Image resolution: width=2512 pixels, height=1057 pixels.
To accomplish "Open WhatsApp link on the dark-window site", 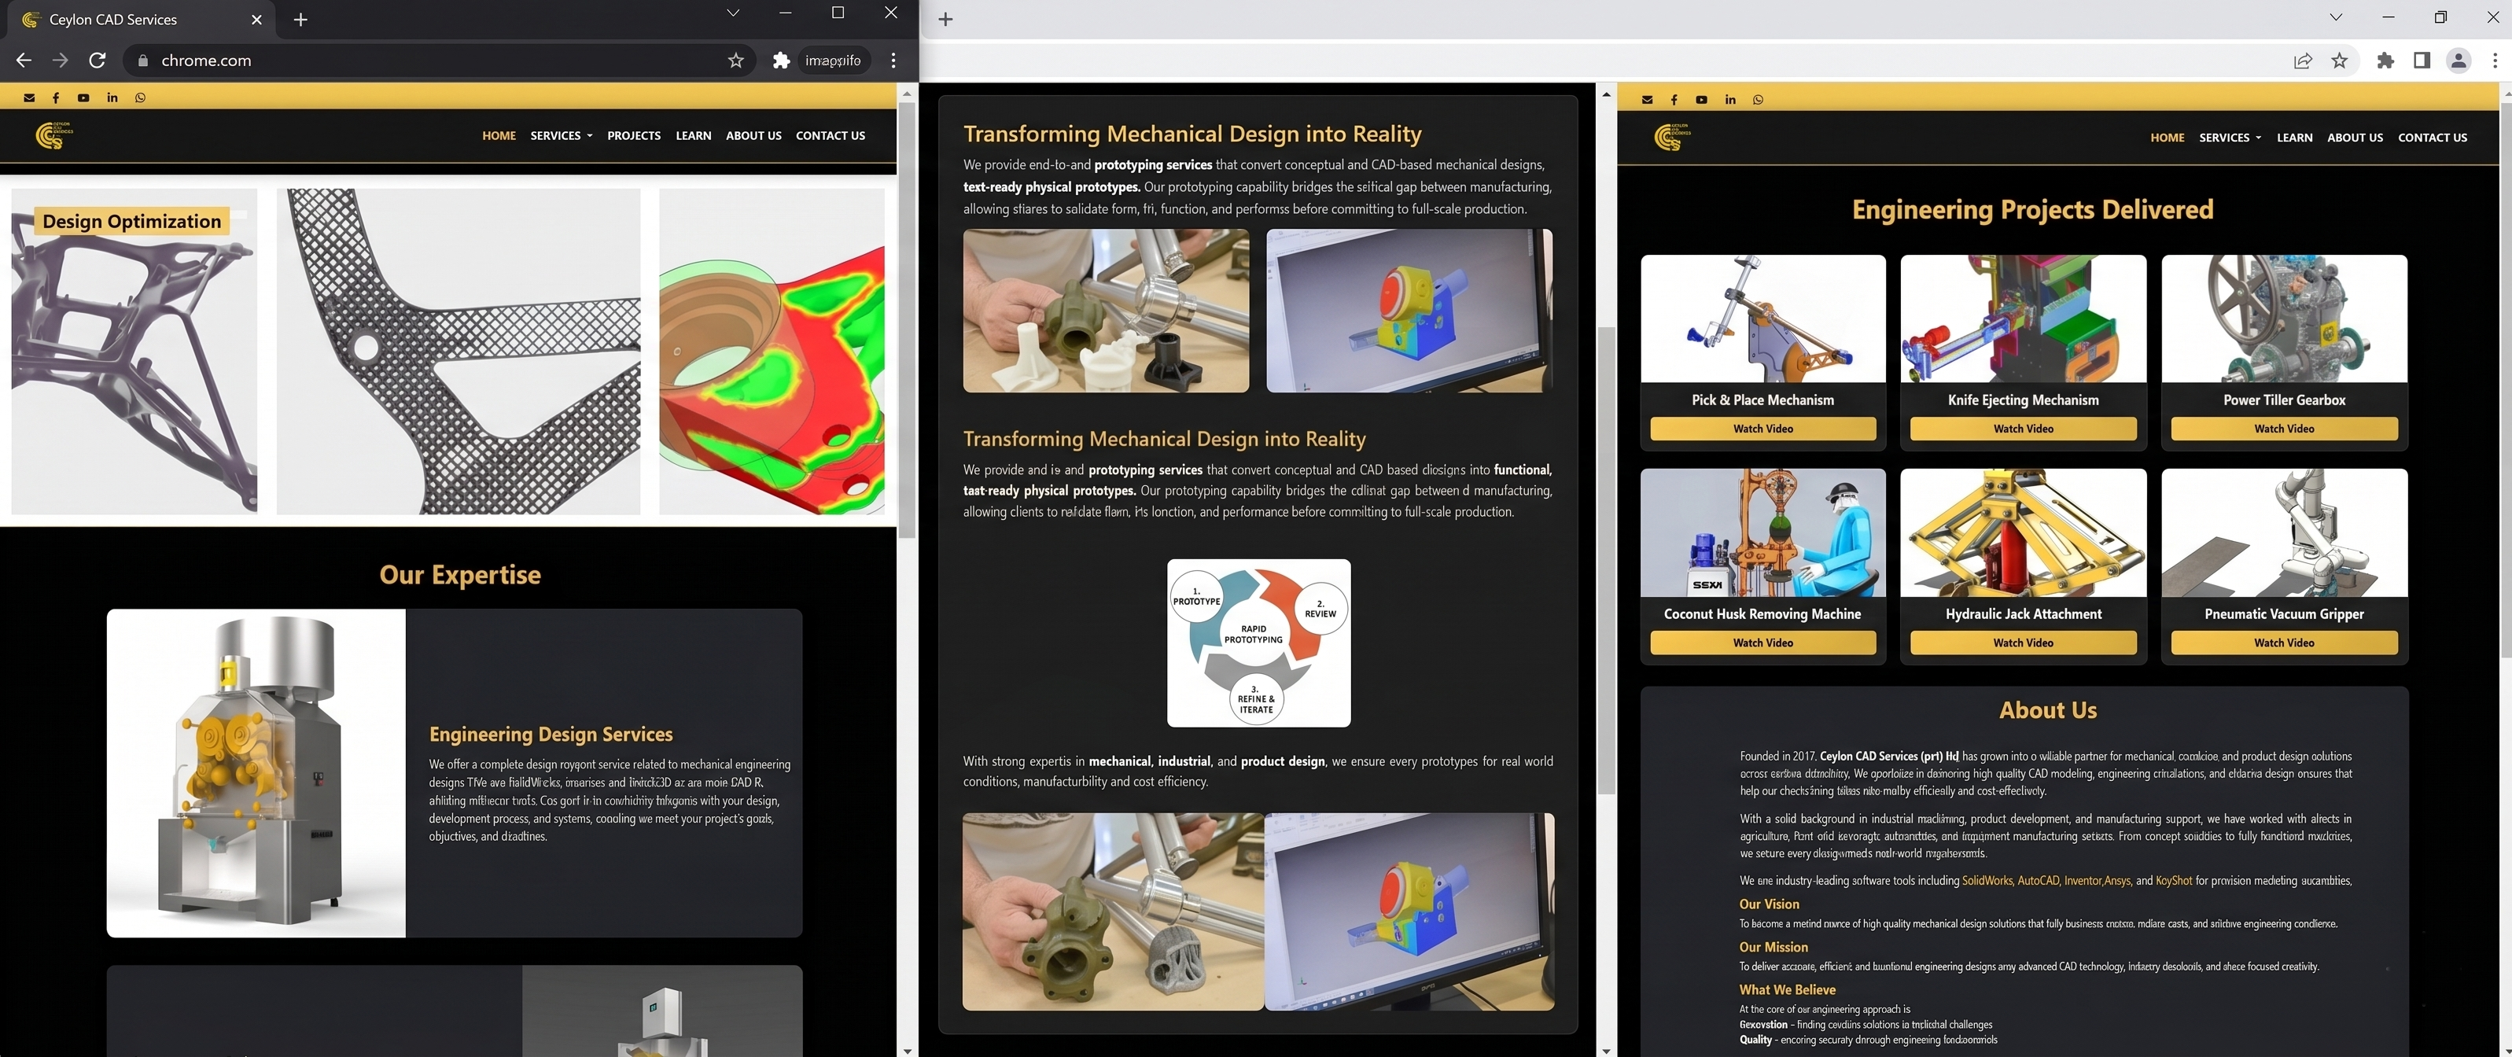I will point(141,98).
